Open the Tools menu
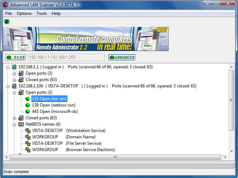238x178 pixels. (41, 13)
